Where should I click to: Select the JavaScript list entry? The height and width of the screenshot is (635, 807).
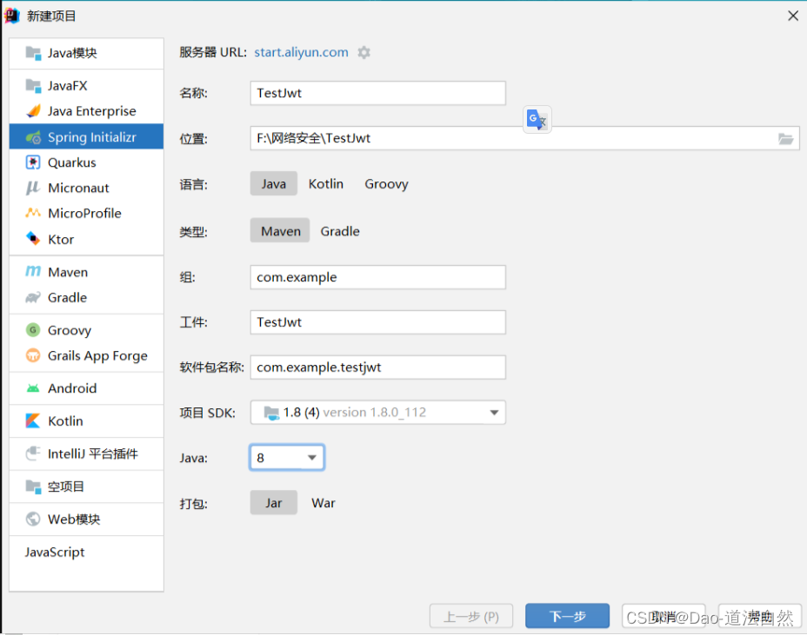pyautogui.click(x=55, y=552)
